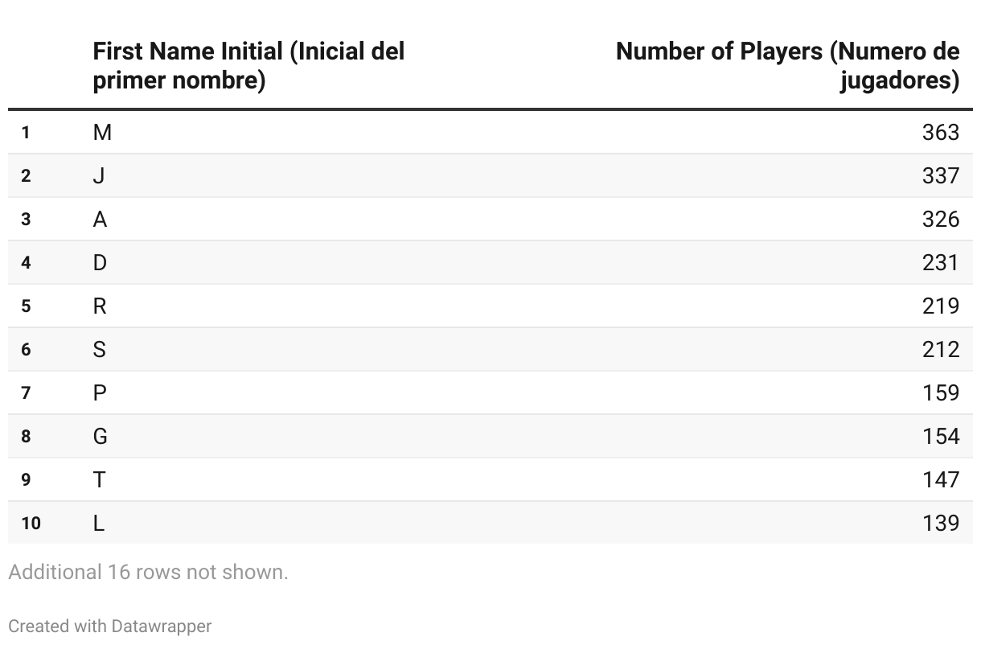
Task: Select the letter M cell in row 1
Action: pyautogui.click(x=102, y=133)
